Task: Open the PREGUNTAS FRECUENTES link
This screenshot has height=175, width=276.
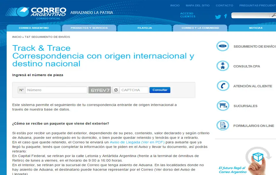Action: (x=258, y=5)
